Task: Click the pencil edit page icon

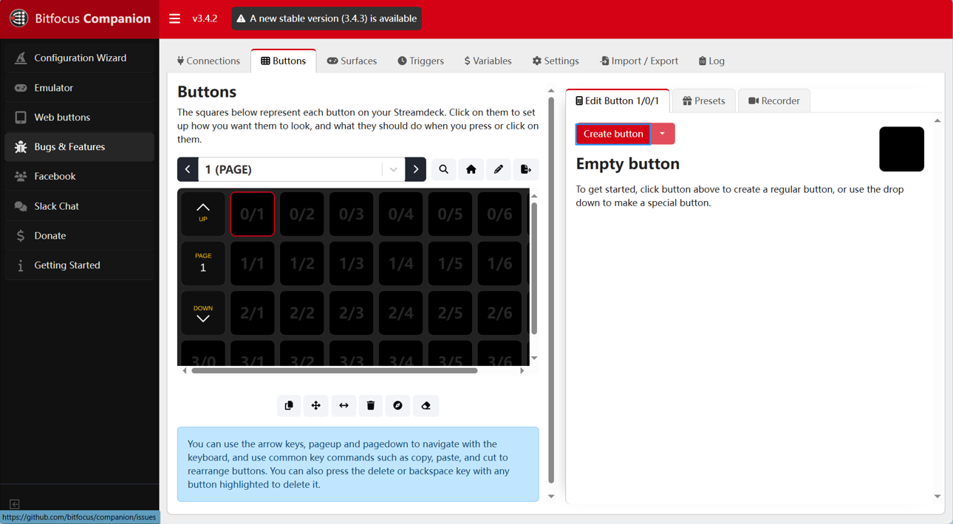Action: 499,169
